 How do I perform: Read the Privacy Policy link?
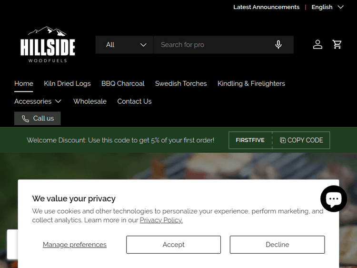point(161,220)
